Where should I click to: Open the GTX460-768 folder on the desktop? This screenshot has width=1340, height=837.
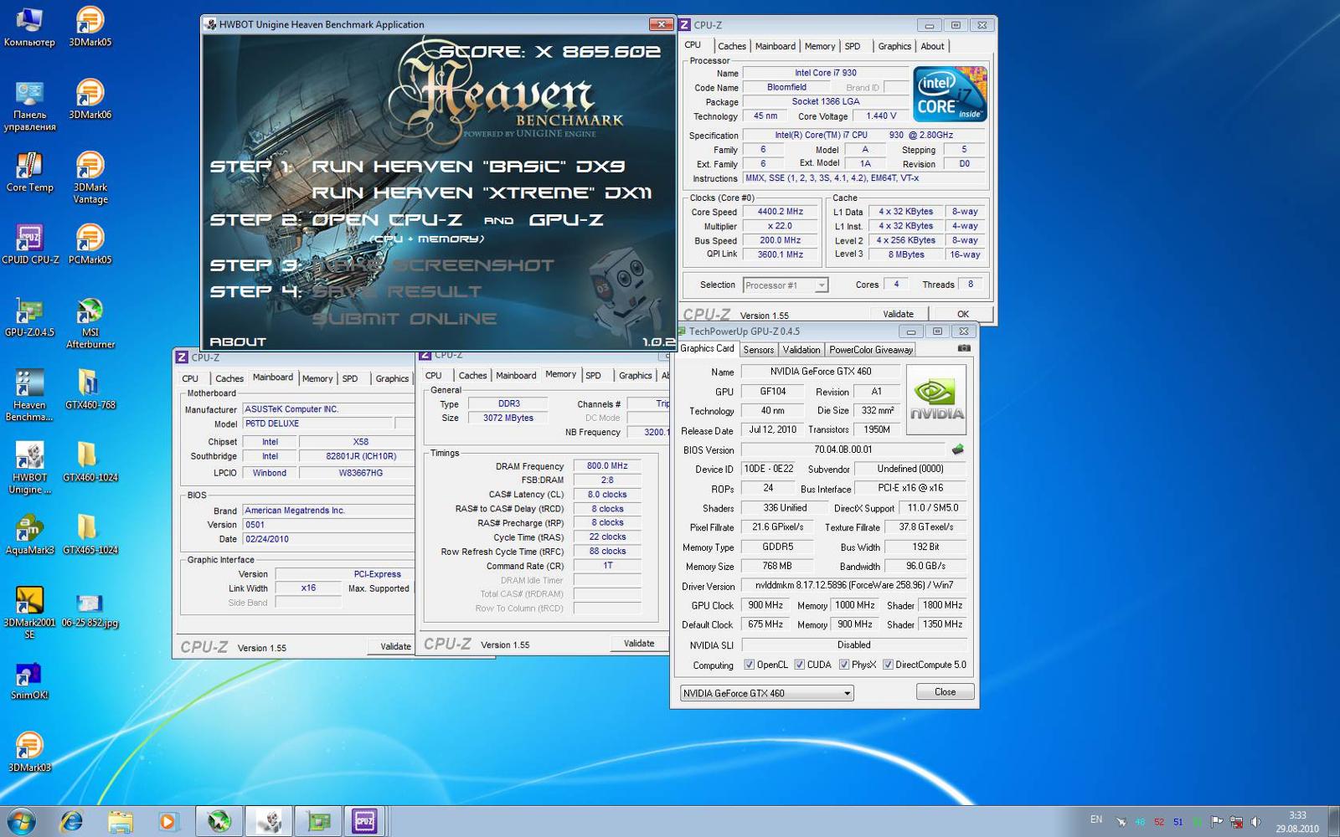coord(90,390)
